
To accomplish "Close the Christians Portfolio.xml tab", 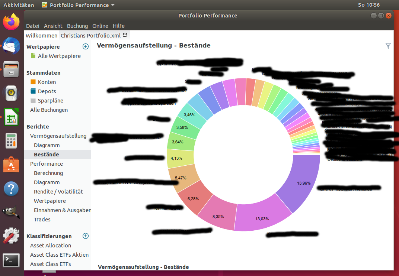I will [125, 35].
